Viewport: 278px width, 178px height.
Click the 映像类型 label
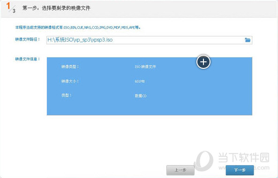70,67
